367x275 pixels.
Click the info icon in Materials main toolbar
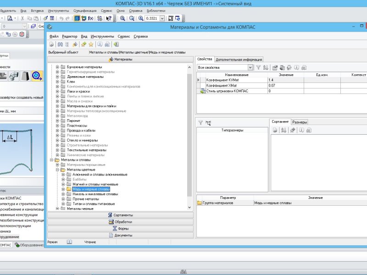(x=100, y=44)
